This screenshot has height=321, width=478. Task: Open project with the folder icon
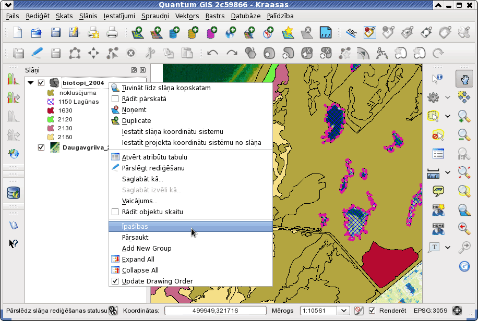click(x=37, y=33)
